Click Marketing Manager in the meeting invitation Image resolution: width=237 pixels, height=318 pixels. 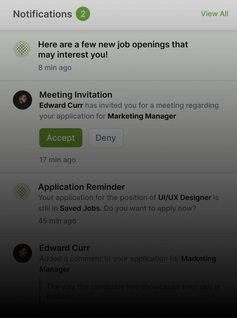(142, 116)
